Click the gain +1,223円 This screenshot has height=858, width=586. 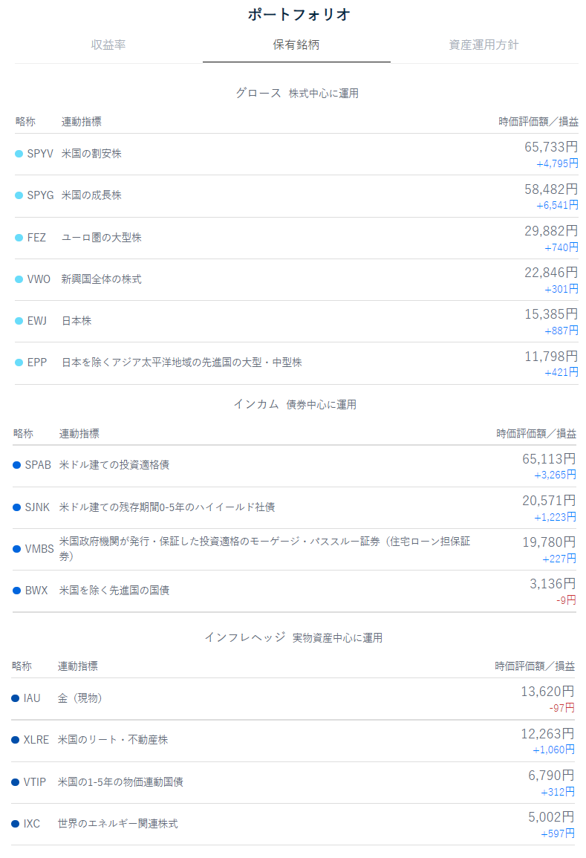(555, 517)
